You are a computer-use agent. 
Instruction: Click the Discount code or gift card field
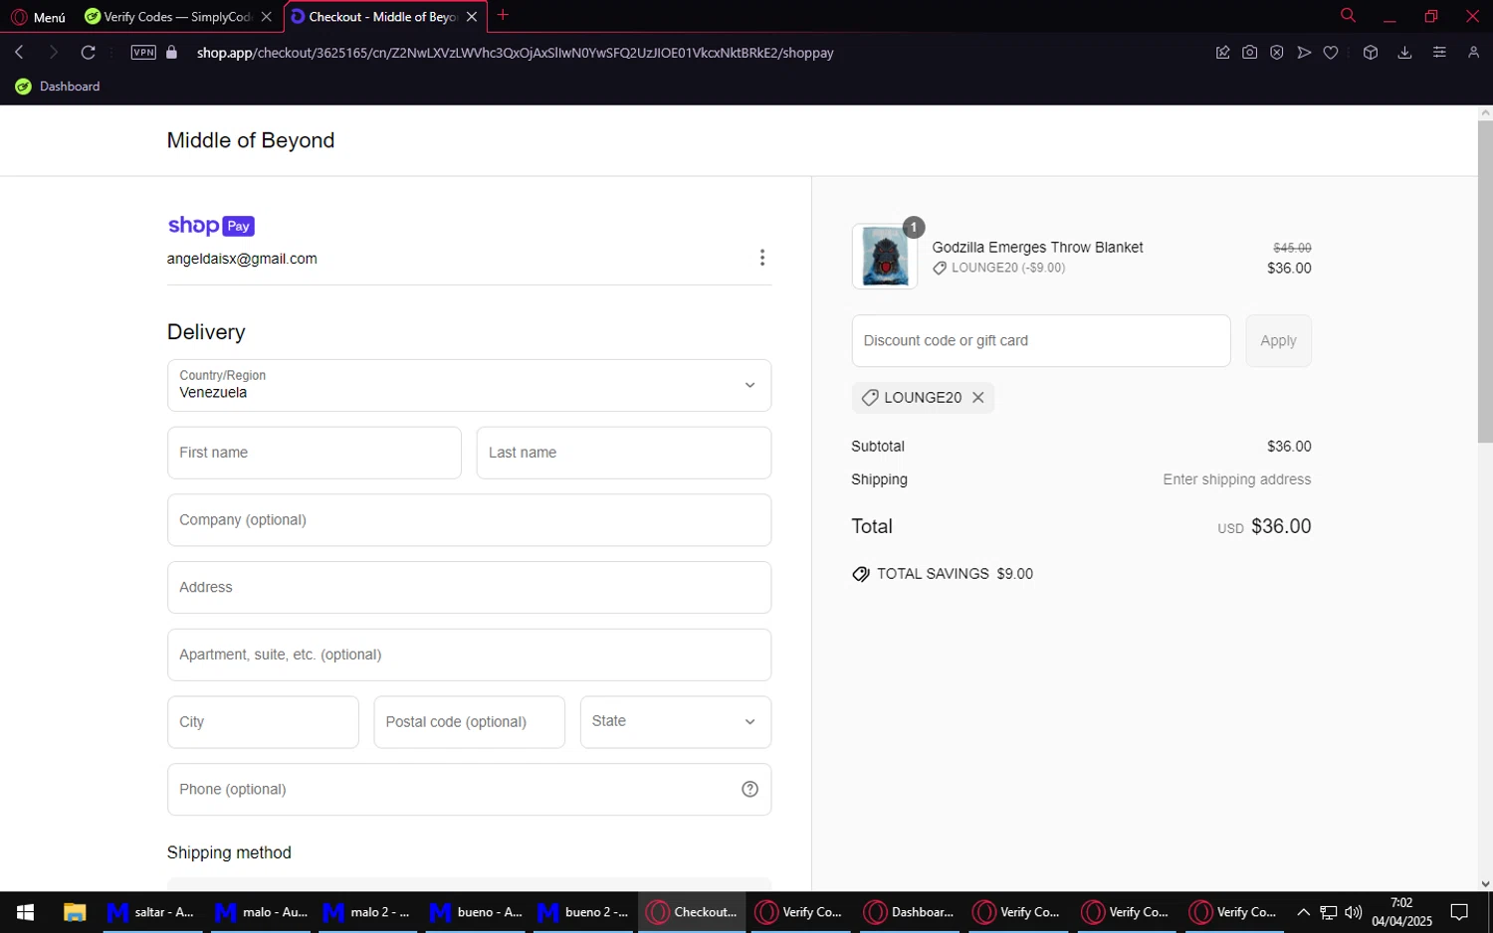[x=1041, y=341]
